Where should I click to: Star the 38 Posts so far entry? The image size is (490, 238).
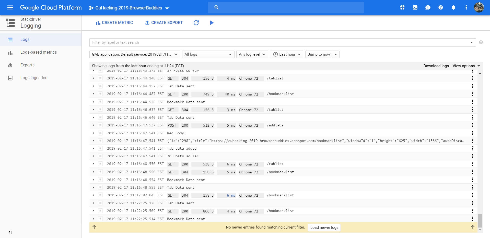point(100,156)
